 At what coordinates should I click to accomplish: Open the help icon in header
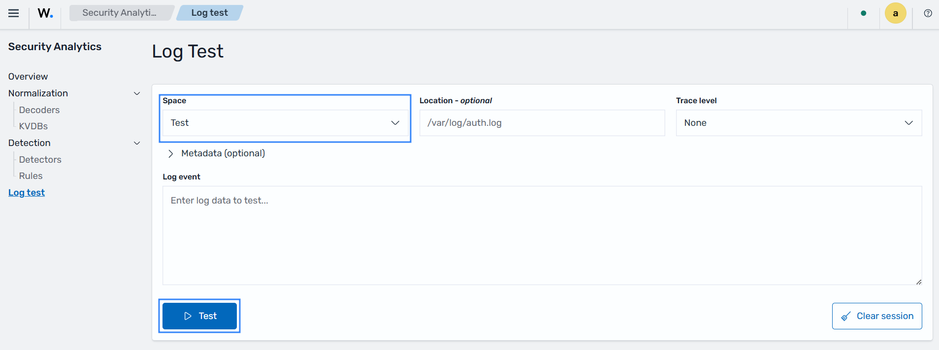[x=928, y=13]
